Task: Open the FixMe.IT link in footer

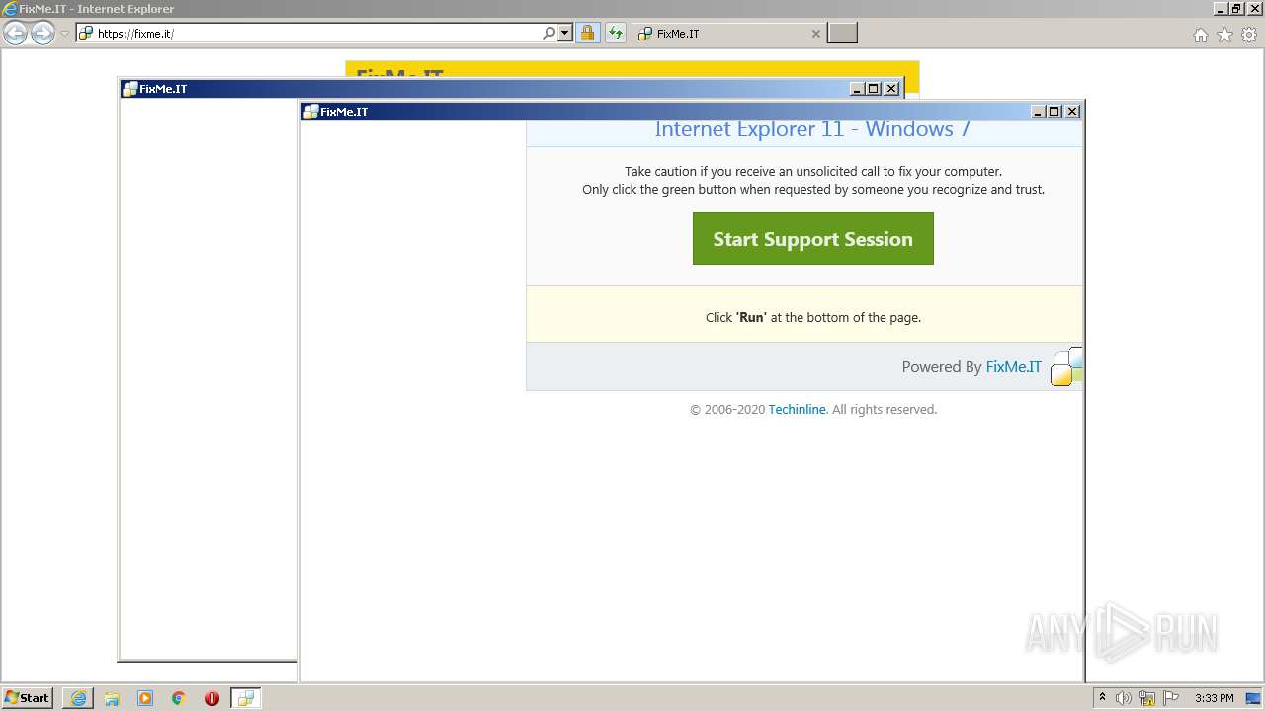Action: 1013,367
